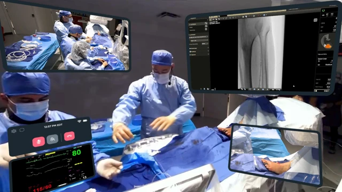End the call with red hang-up button
Viewport: 342px width, 192px height.
tap(69, 137)
